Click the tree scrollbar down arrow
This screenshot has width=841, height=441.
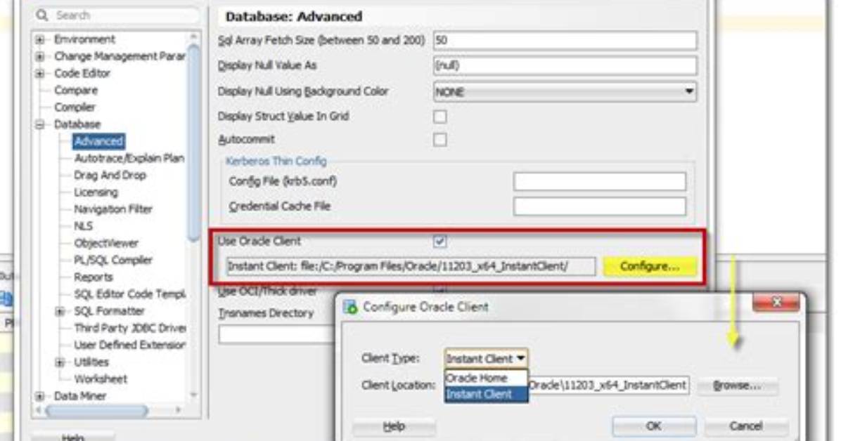click(x=194, y=396)
